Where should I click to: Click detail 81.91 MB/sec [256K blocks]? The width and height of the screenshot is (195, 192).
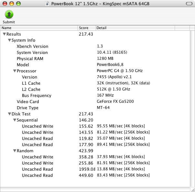point(123,163)
